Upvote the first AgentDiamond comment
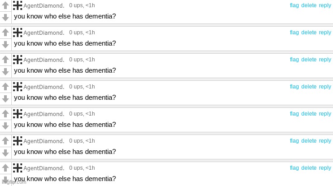This screenshot has width=333, height=186. tap(5, 5)
